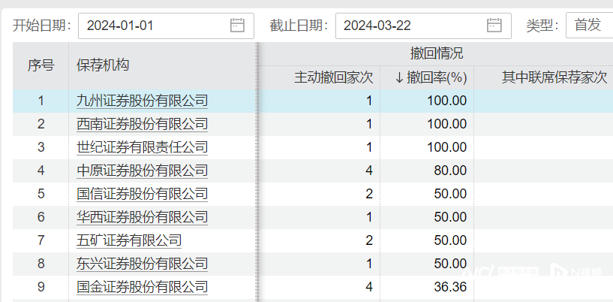Select 50.00 rate in 东兴证券 row
This screenshot has width=613, height=302.
[450, 264]
